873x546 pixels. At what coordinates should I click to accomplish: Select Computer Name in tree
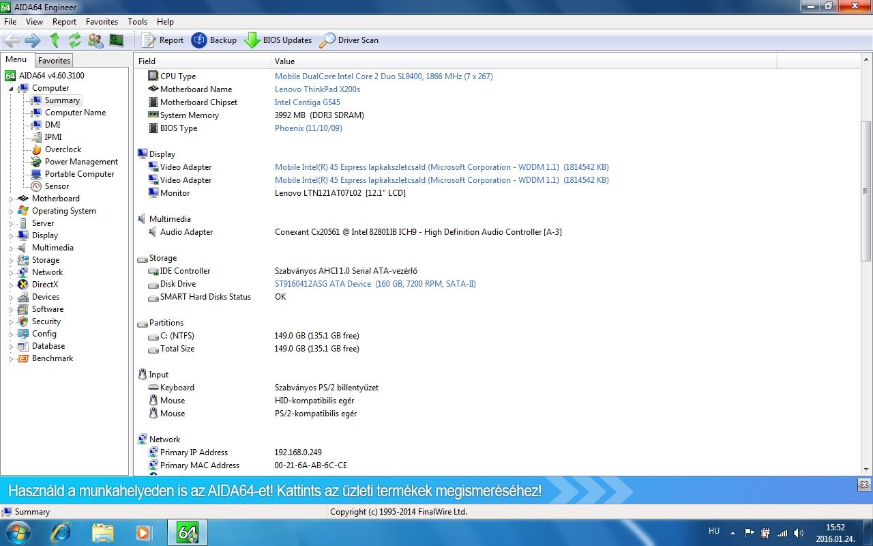pyautogui.click(x=75, y=113)
